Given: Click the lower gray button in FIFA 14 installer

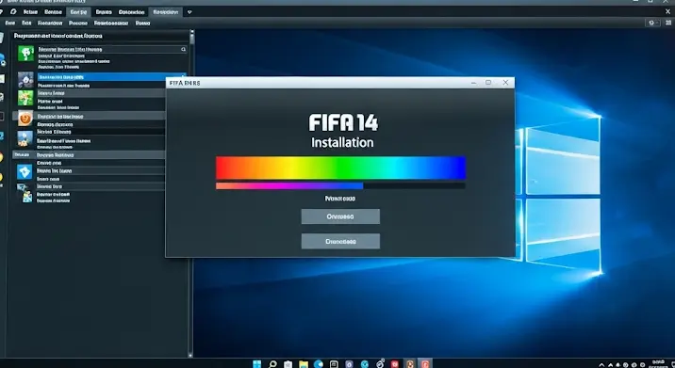Looking at the screenshot, I should (340, 241).
